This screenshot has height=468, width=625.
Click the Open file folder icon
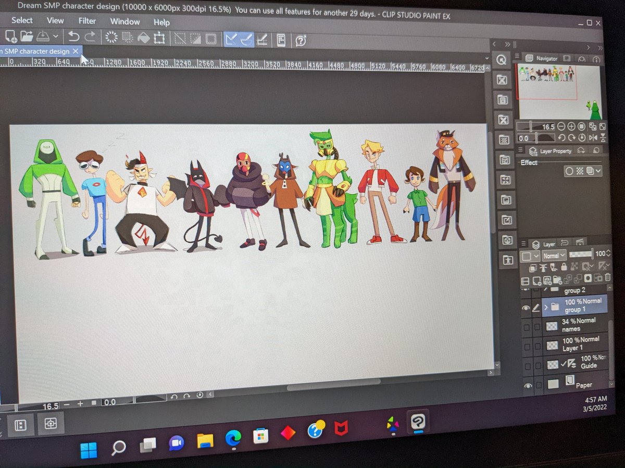coord(27,36)
